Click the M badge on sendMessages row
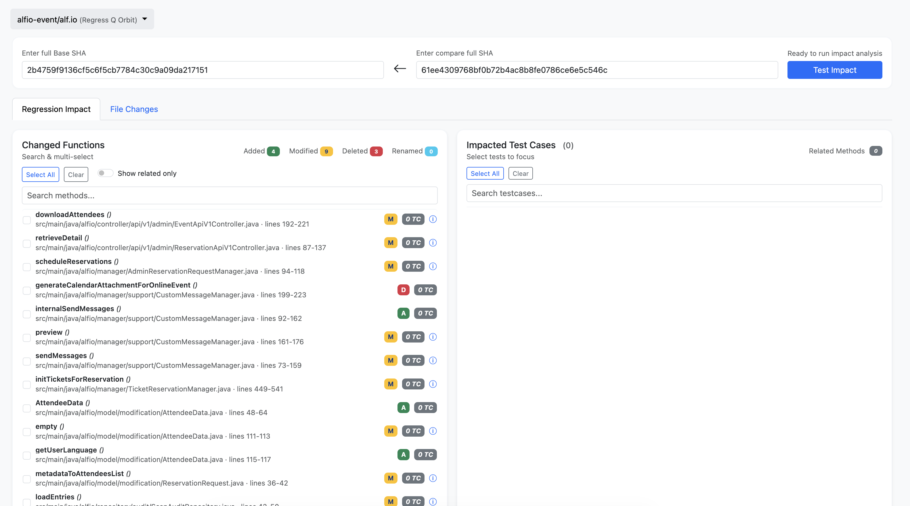The height and width of the screenshot is (506, 910). [x=391, y=360]
